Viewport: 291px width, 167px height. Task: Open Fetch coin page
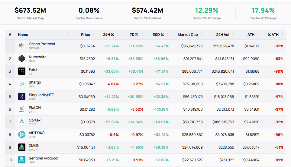click(34, 70)
